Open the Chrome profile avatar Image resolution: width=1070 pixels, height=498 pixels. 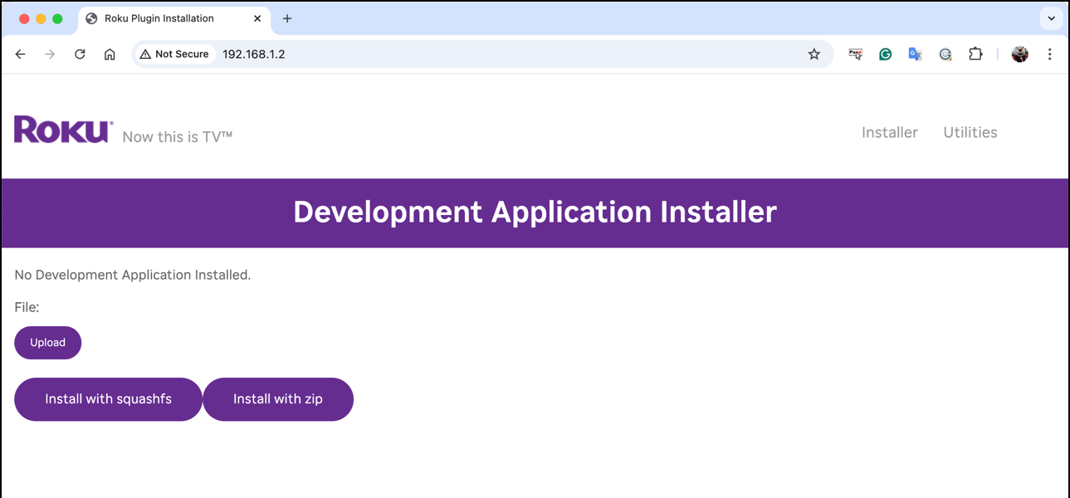pos(1019,54)
